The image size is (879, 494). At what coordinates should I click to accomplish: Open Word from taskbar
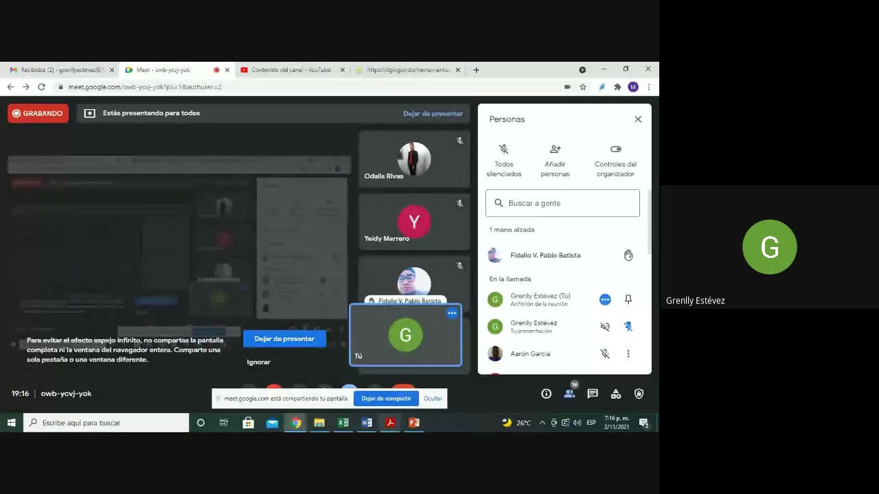point(367,423)
